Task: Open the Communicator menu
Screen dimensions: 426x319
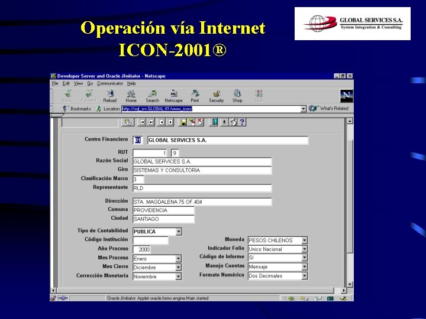Action: point(110,83)
